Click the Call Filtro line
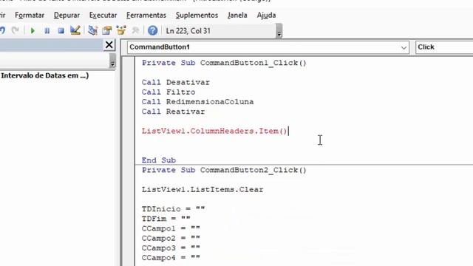Image resolution: width=473 pixels, height=266 pixels. point(169,92)
